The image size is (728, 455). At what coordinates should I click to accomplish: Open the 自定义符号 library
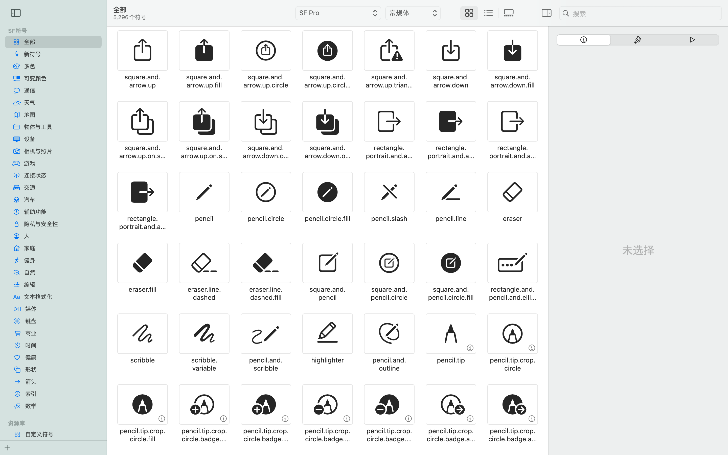pos(39,434)
